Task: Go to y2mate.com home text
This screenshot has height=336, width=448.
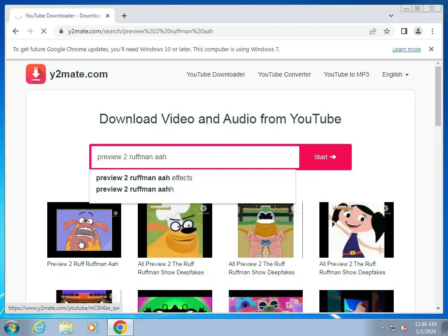Action: 79,74
